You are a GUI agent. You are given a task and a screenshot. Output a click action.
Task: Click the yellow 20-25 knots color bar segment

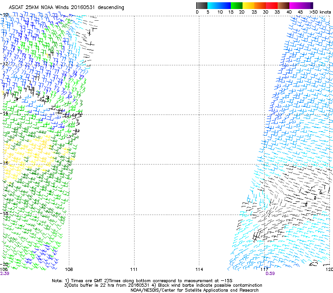pyautogui.click(x=248, y=5)
